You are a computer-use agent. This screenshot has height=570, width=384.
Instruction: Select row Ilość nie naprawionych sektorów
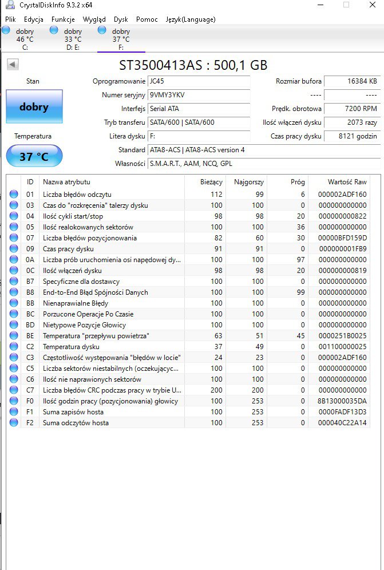(x=188, y=379)
